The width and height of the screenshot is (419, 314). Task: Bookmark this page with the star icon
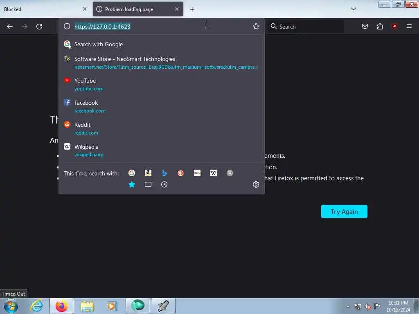click(256, 26)
